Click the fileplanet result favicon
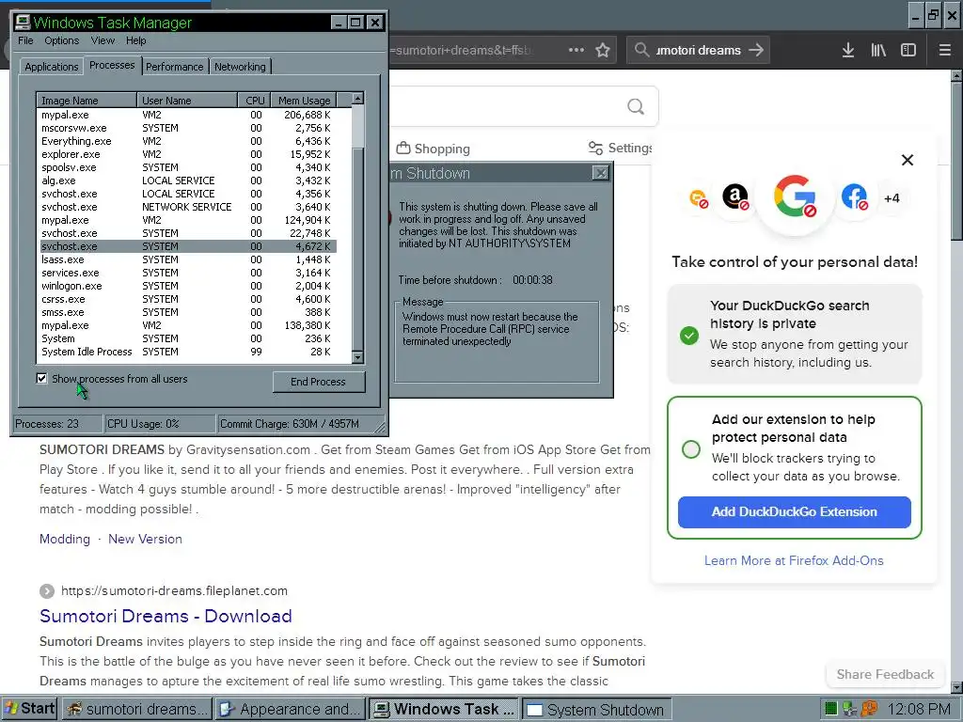This screenshot has width=963, height=722. pos(47,591)
